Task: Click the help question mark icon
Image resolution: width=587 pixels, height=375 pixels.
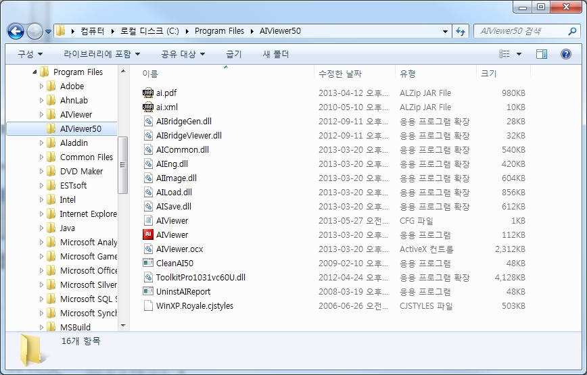Action: (565, 54)
